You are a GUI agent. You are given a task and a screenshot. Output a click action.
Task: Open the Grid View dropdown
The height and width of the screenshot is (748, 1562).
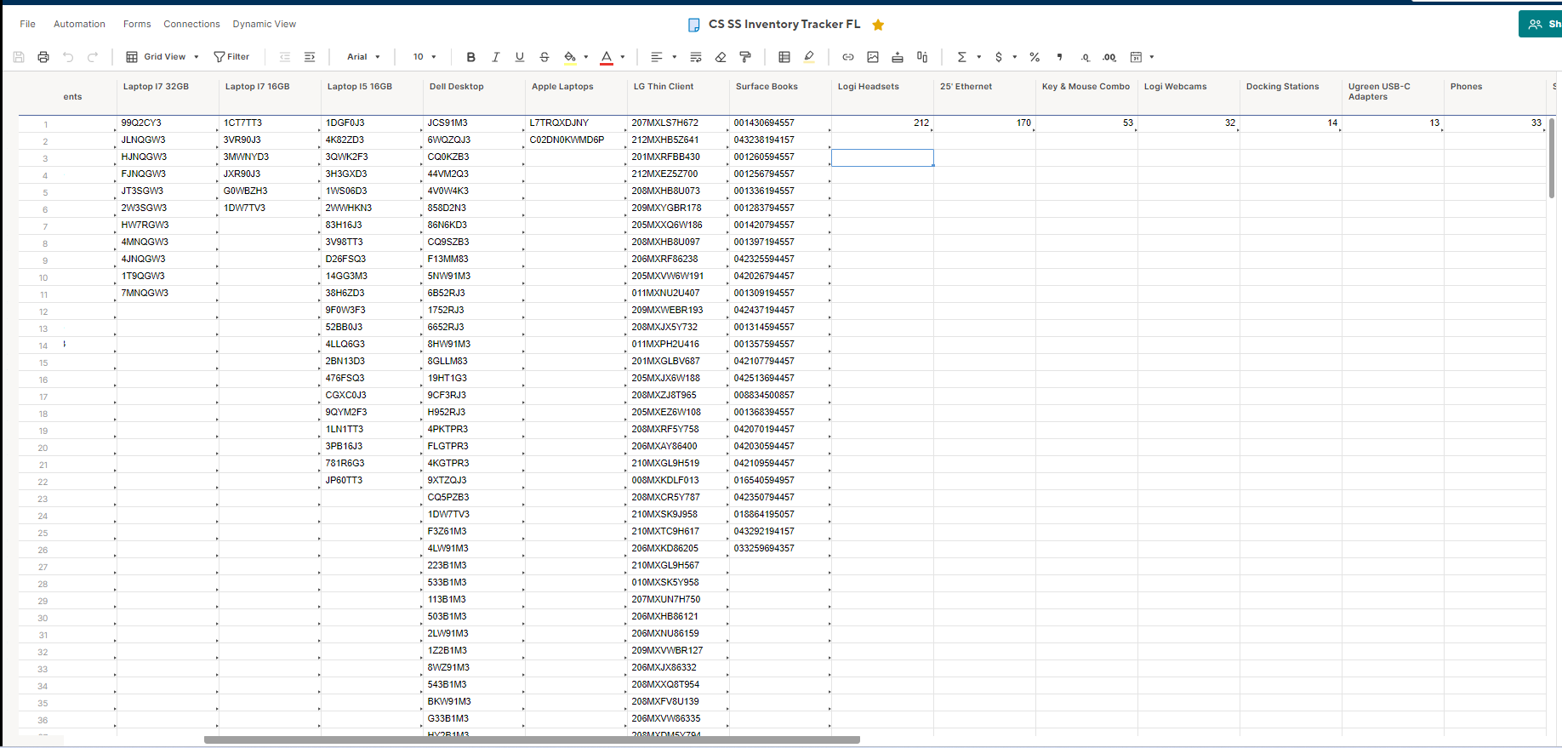click(162, 57)
